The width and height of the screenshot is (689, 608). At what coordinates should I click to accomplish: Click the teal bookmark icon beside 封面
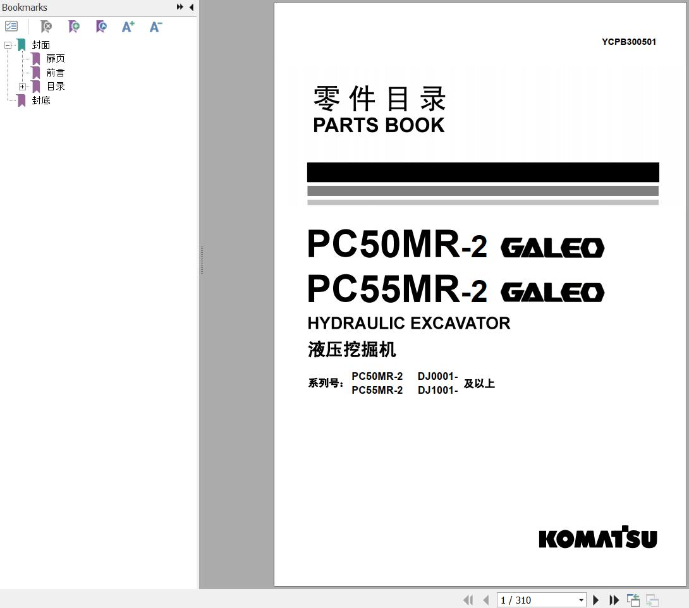21,45
